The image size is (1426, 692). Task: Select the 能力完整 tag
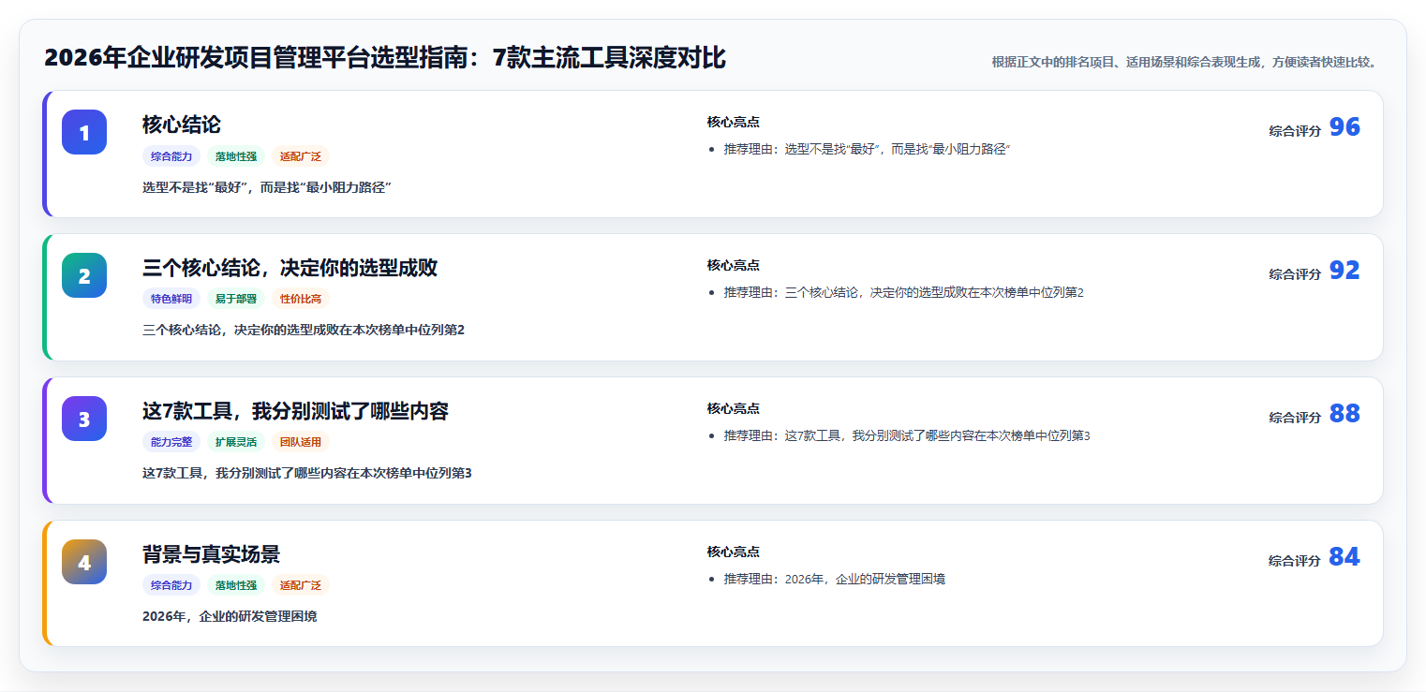tap(171, 443)
